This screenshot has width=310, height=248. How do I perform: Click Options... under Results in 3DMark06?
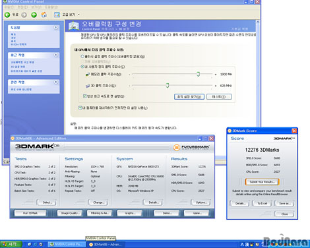(x=201, y=202)
